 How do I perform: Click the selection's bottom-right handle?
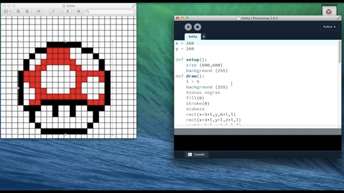click(113, 135)
